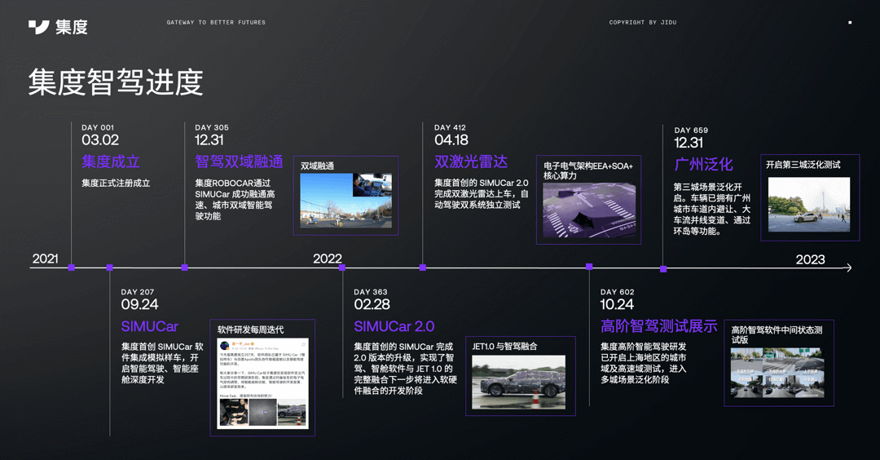Click the 广州泛化 heading text
This screenshot has width=880, height=460.
(703, 164)
